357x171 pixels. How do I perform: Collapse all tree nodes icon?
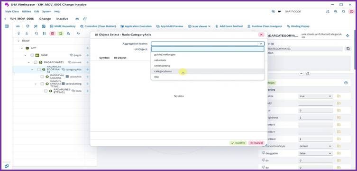click(27, 34)
